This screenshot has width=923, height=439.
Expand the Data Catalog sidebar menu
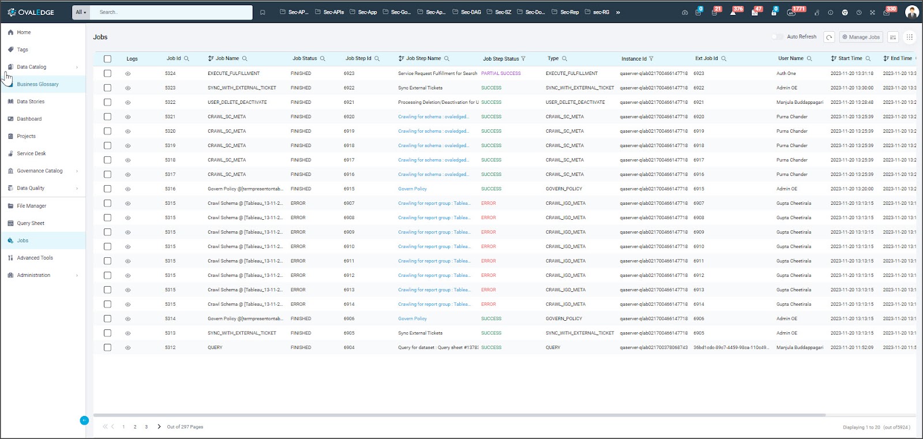pyautogui.click(x=77, y=67)
